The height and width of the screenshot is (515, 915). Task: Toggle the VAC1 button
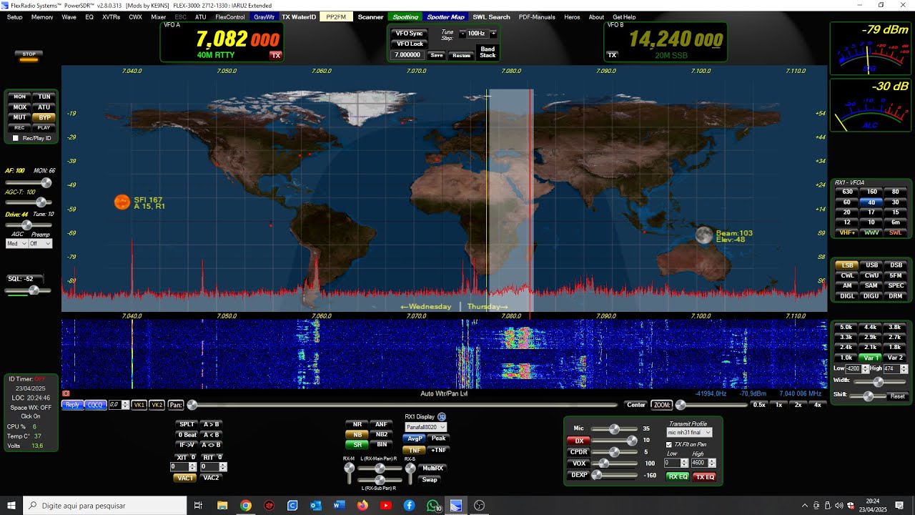click(x=185, y=478)
